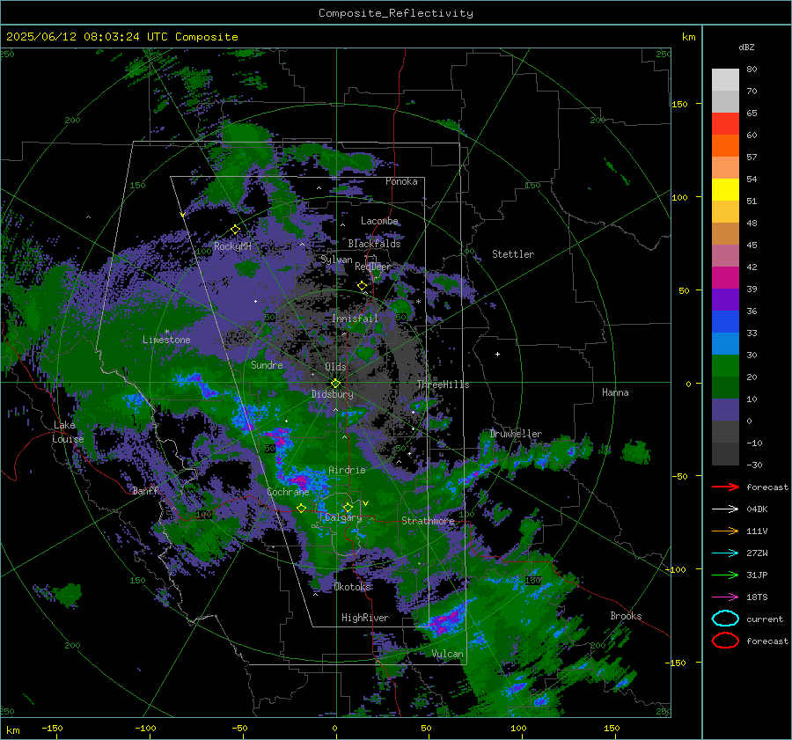Image resolution: width=792 pixels, height=740 pixels.
Task: Click the -150 label on the bottom axis
Action: tap(52, 728)
